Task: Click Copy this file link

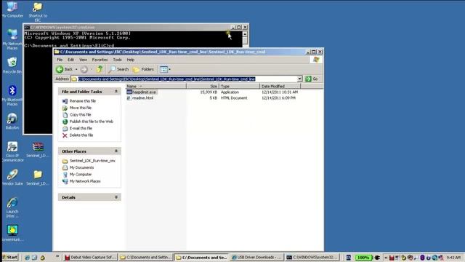Action: tap(80, 115)
